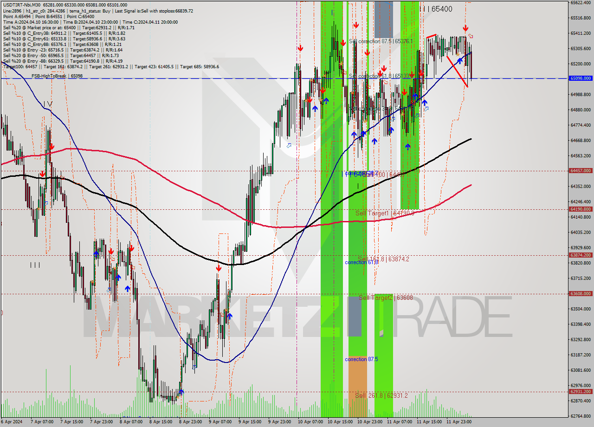Select the highlighted 65098.000 price tag
594x427 pixels.
(581, 78)
